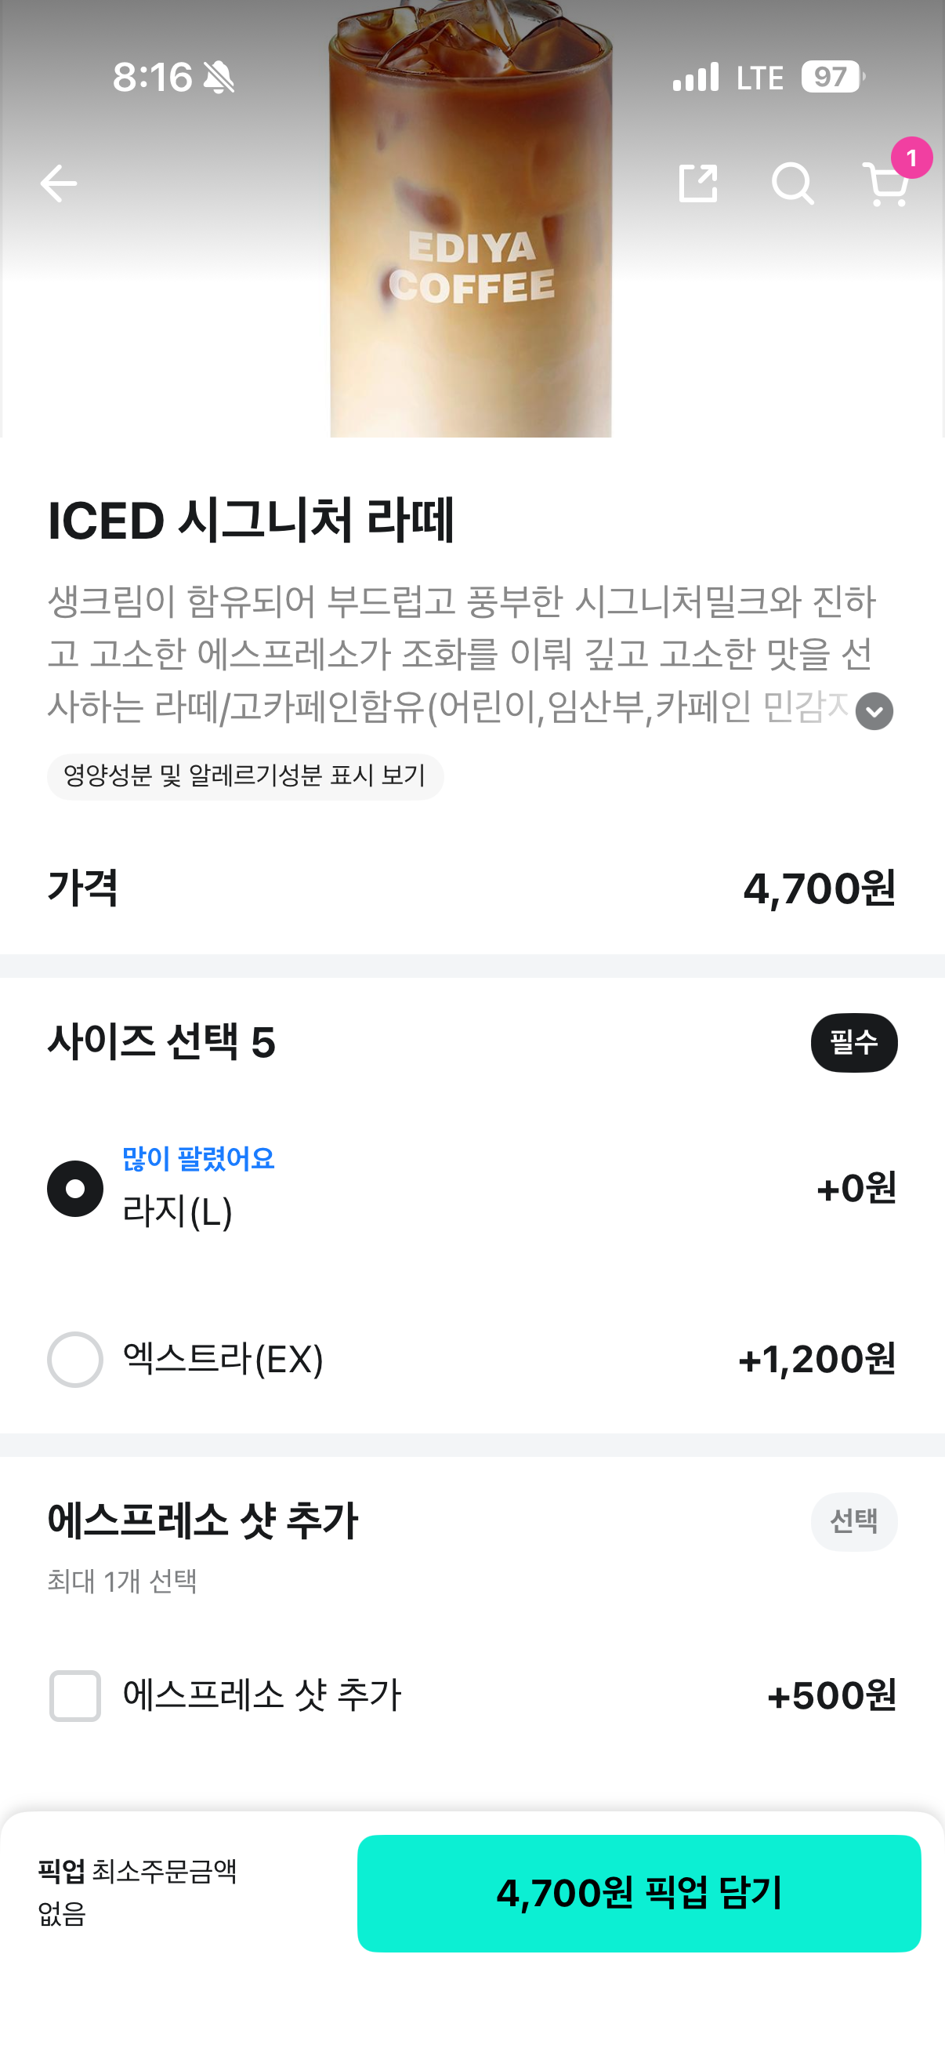Tap the back arrow icon
The width and height of the screenshot is (945, 2056).
[58, 183]
